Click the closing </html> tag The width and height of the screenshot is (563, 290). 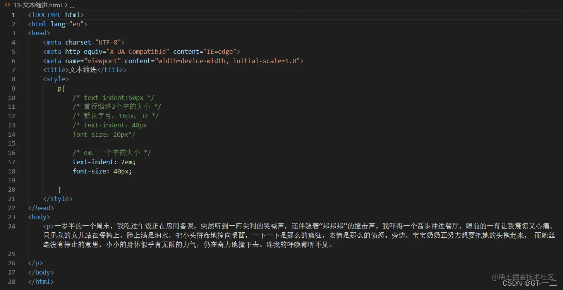tap(40, 281)
